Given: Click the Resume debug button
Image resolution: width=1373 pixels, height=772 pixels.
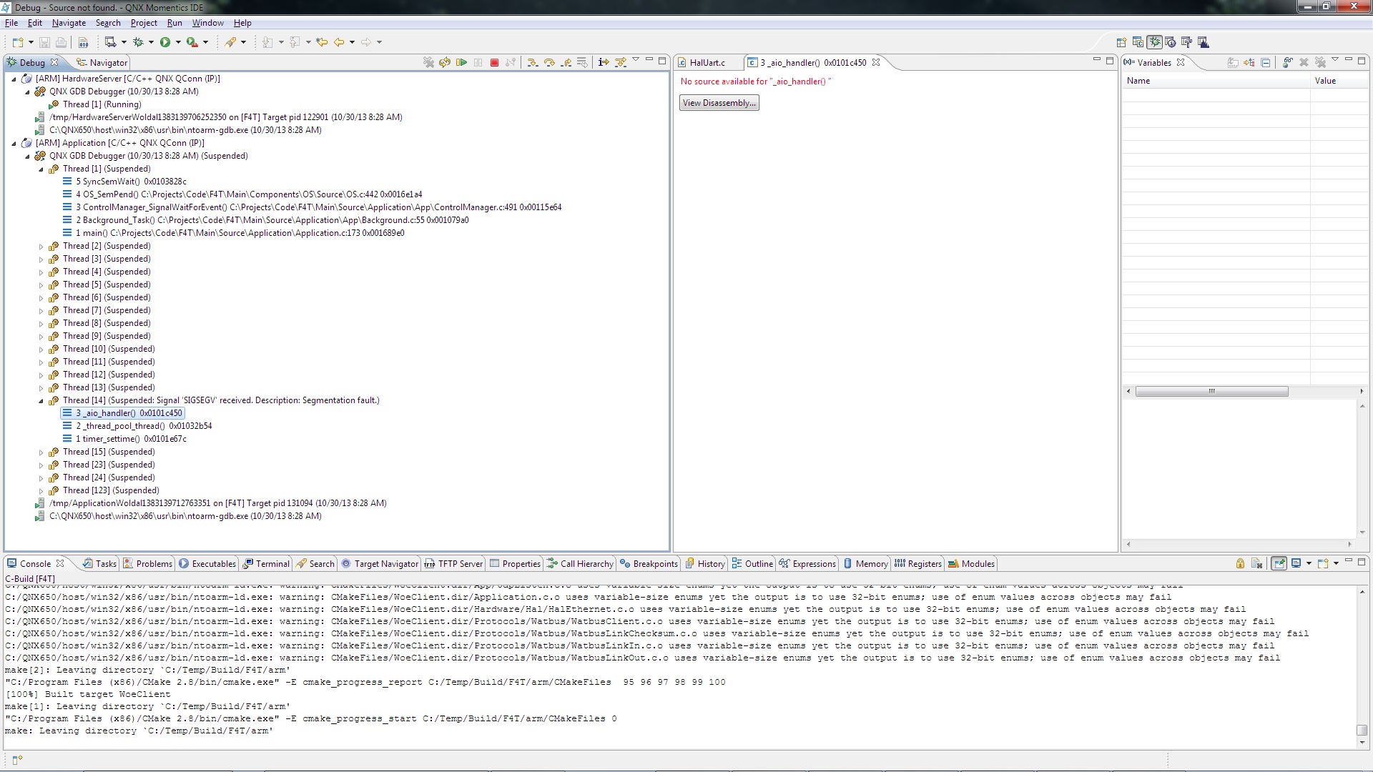Looking at the screenshot, I should [x=461, y=63].
